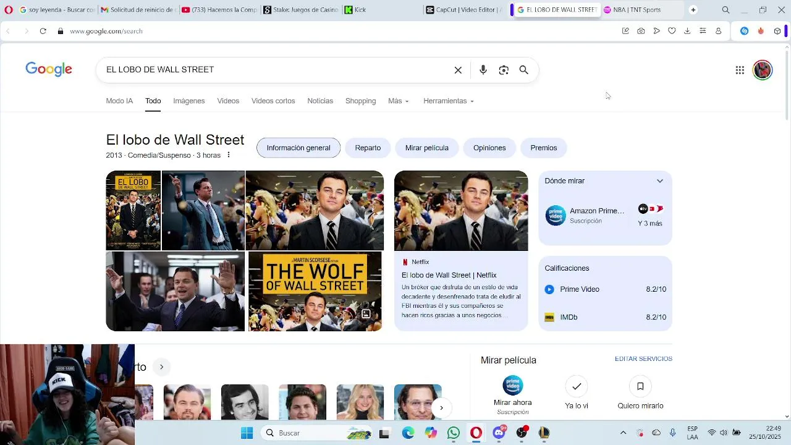The image size is (791, 445).
Task: Click 'Mirar ahora' on Prime Video
Action: pos(512,394)
